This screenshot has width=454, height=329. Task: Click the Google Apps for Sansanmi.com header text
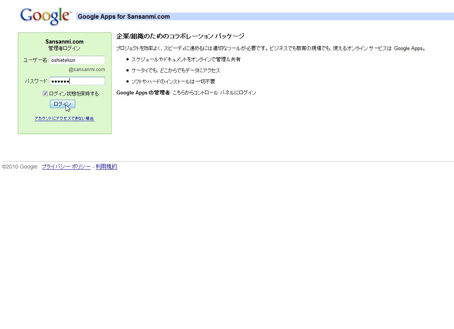coord(124,16)
